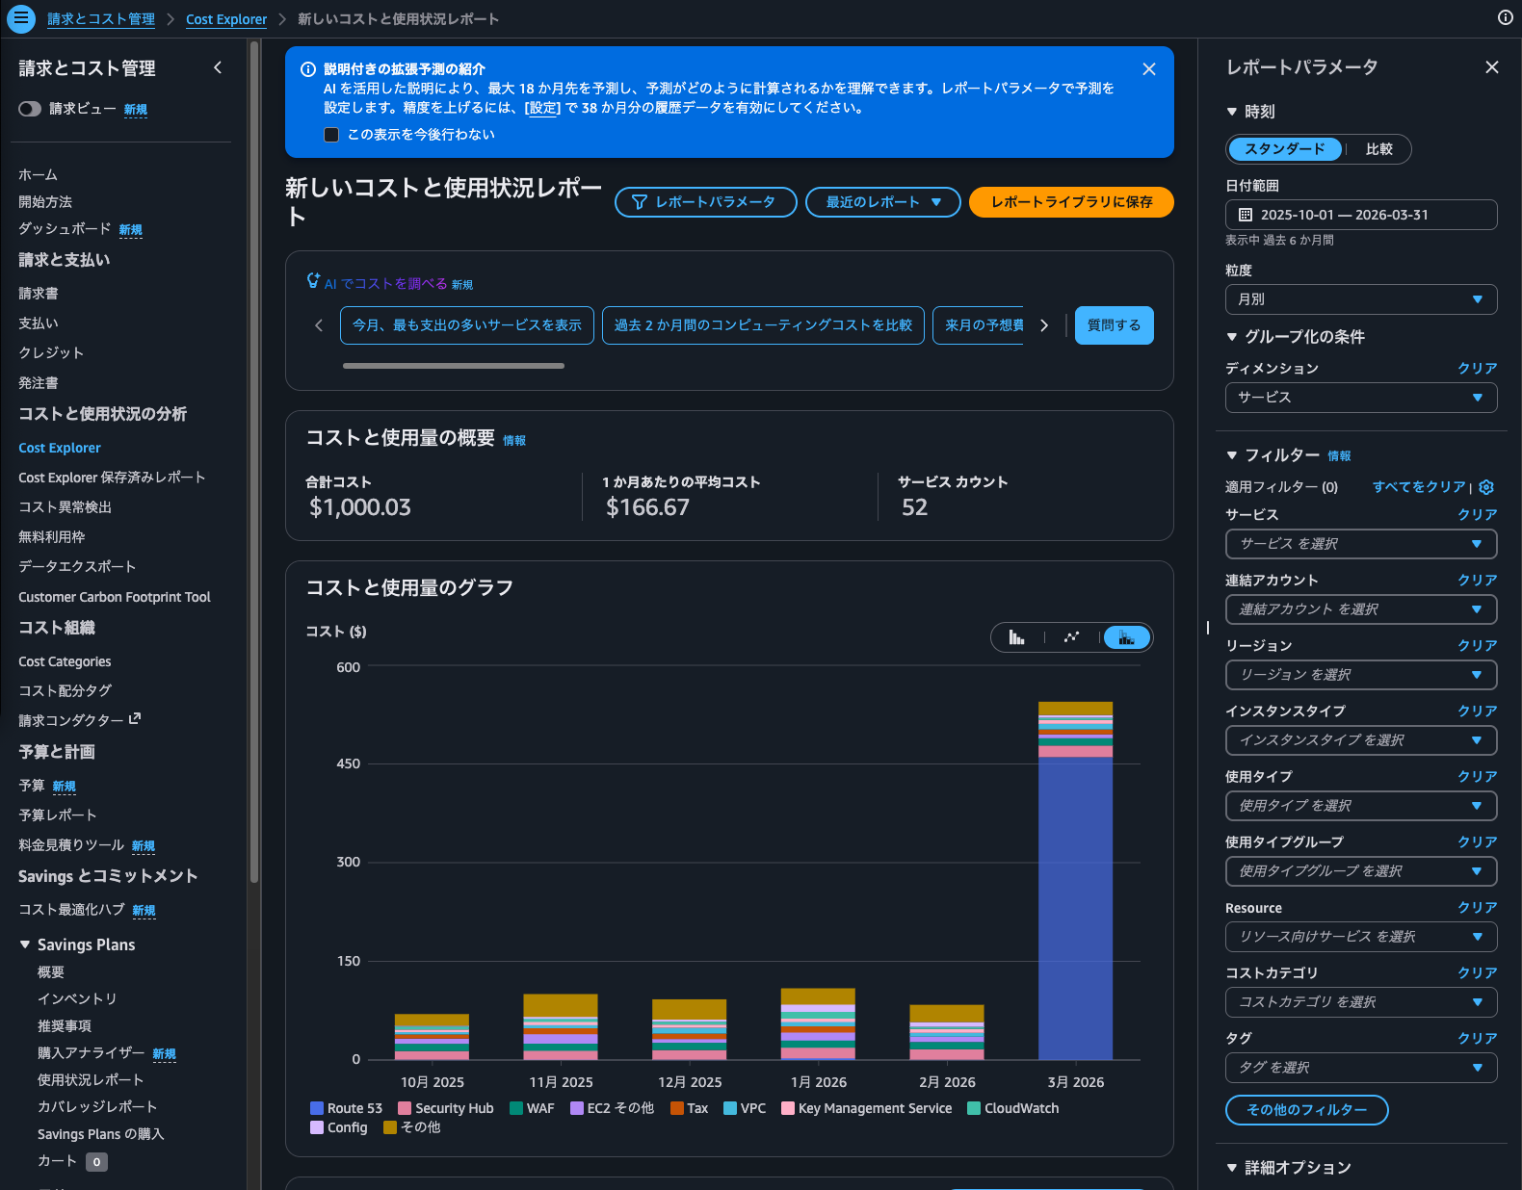This screenshot has height=1190, width=1522.
Task: Select スタンダード time mode
Action: [x=1284, y=149]
